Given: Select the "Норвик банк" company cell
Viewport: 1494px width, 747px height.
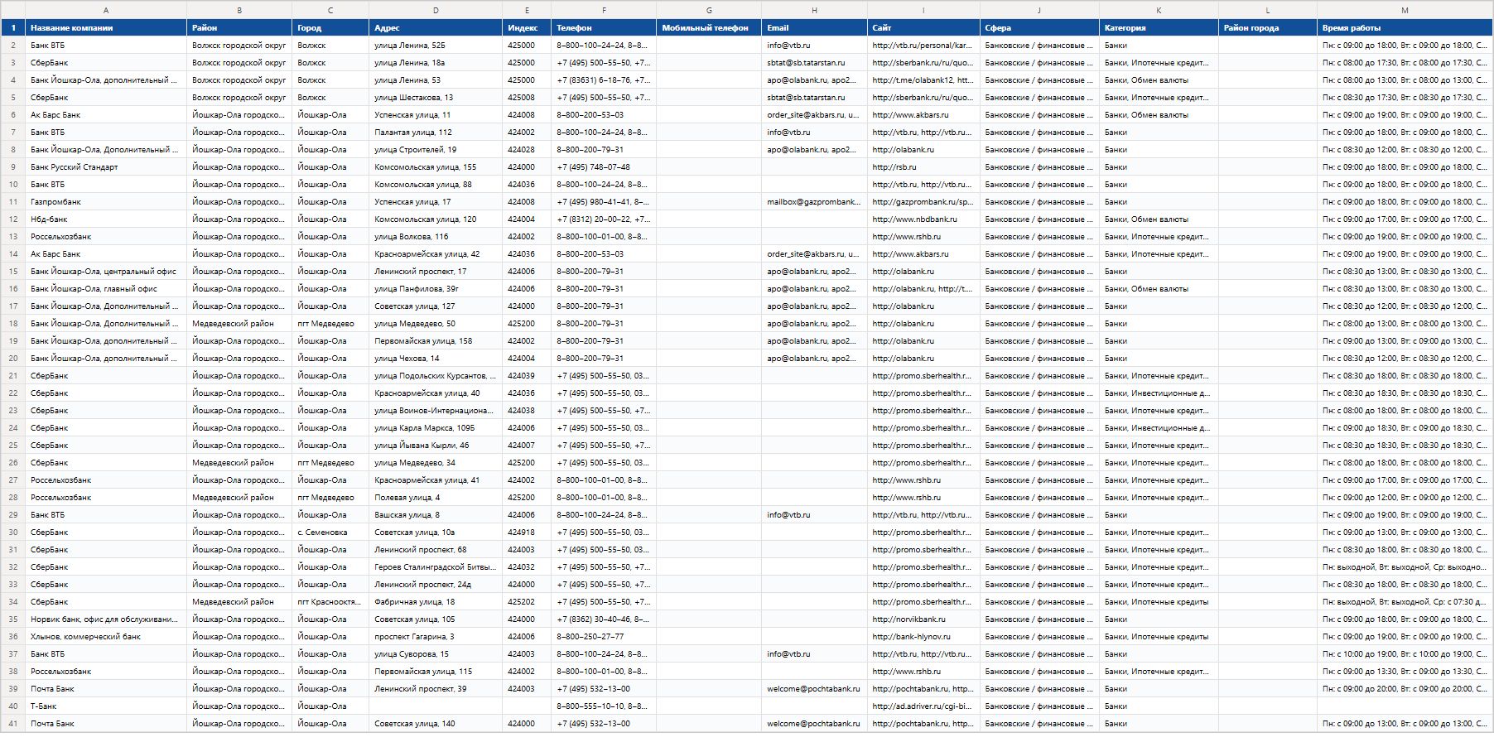Looking at the screenshot, I should click(x=106, y=619).
